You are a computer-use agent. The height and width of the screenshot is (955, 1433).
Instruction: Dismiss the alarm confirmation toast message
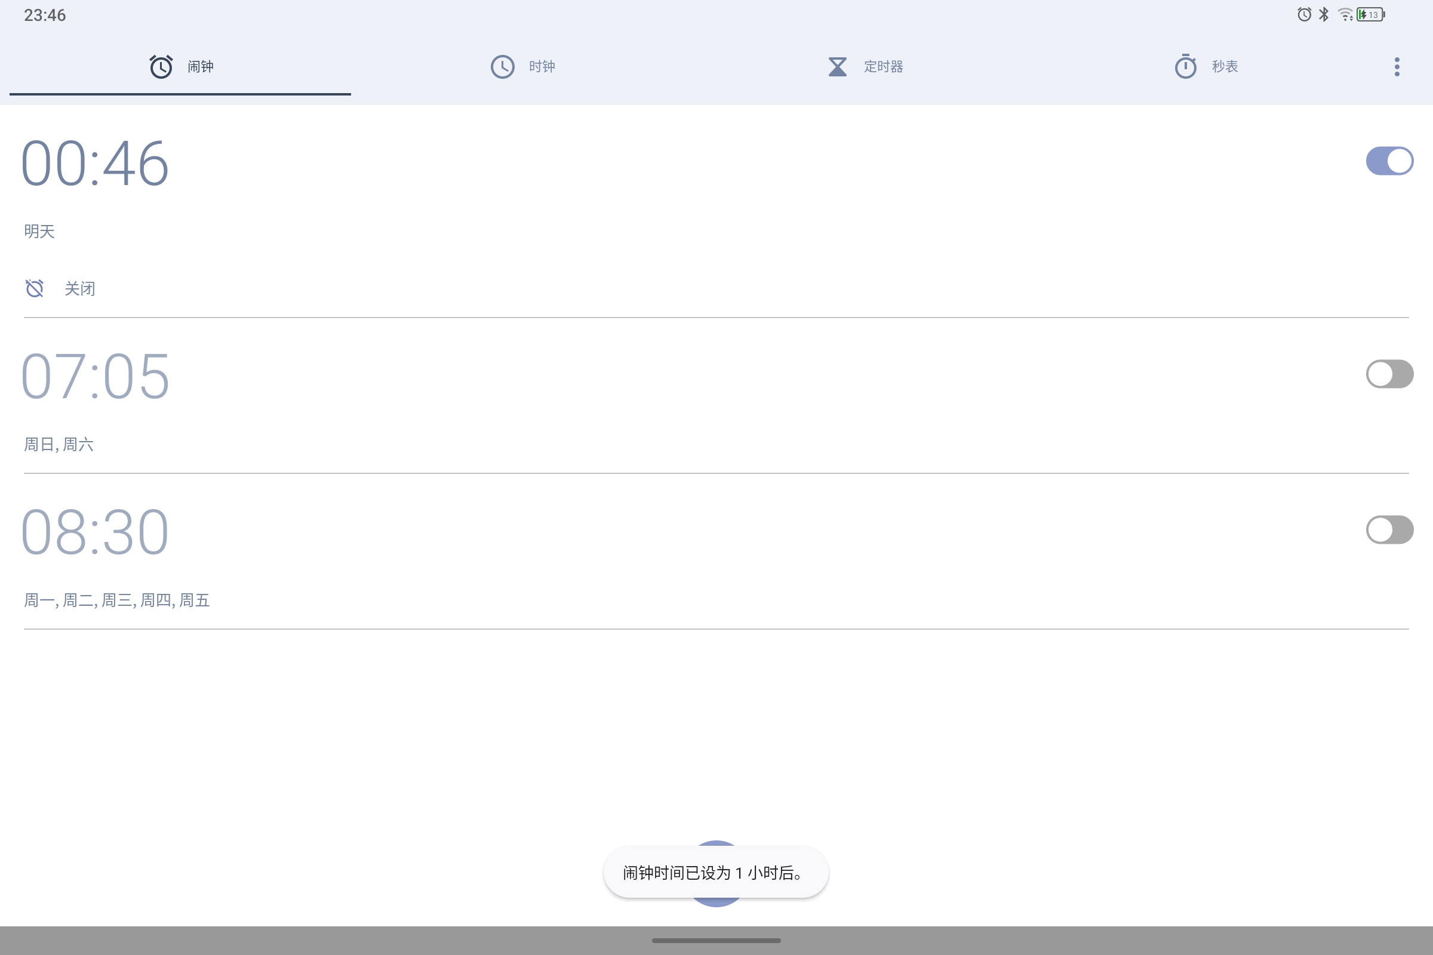[x=715, y=871]
